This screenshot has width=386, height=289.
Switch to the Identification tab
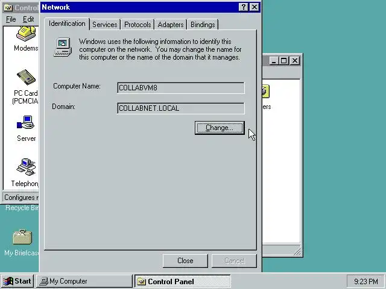tap(67, 24)
